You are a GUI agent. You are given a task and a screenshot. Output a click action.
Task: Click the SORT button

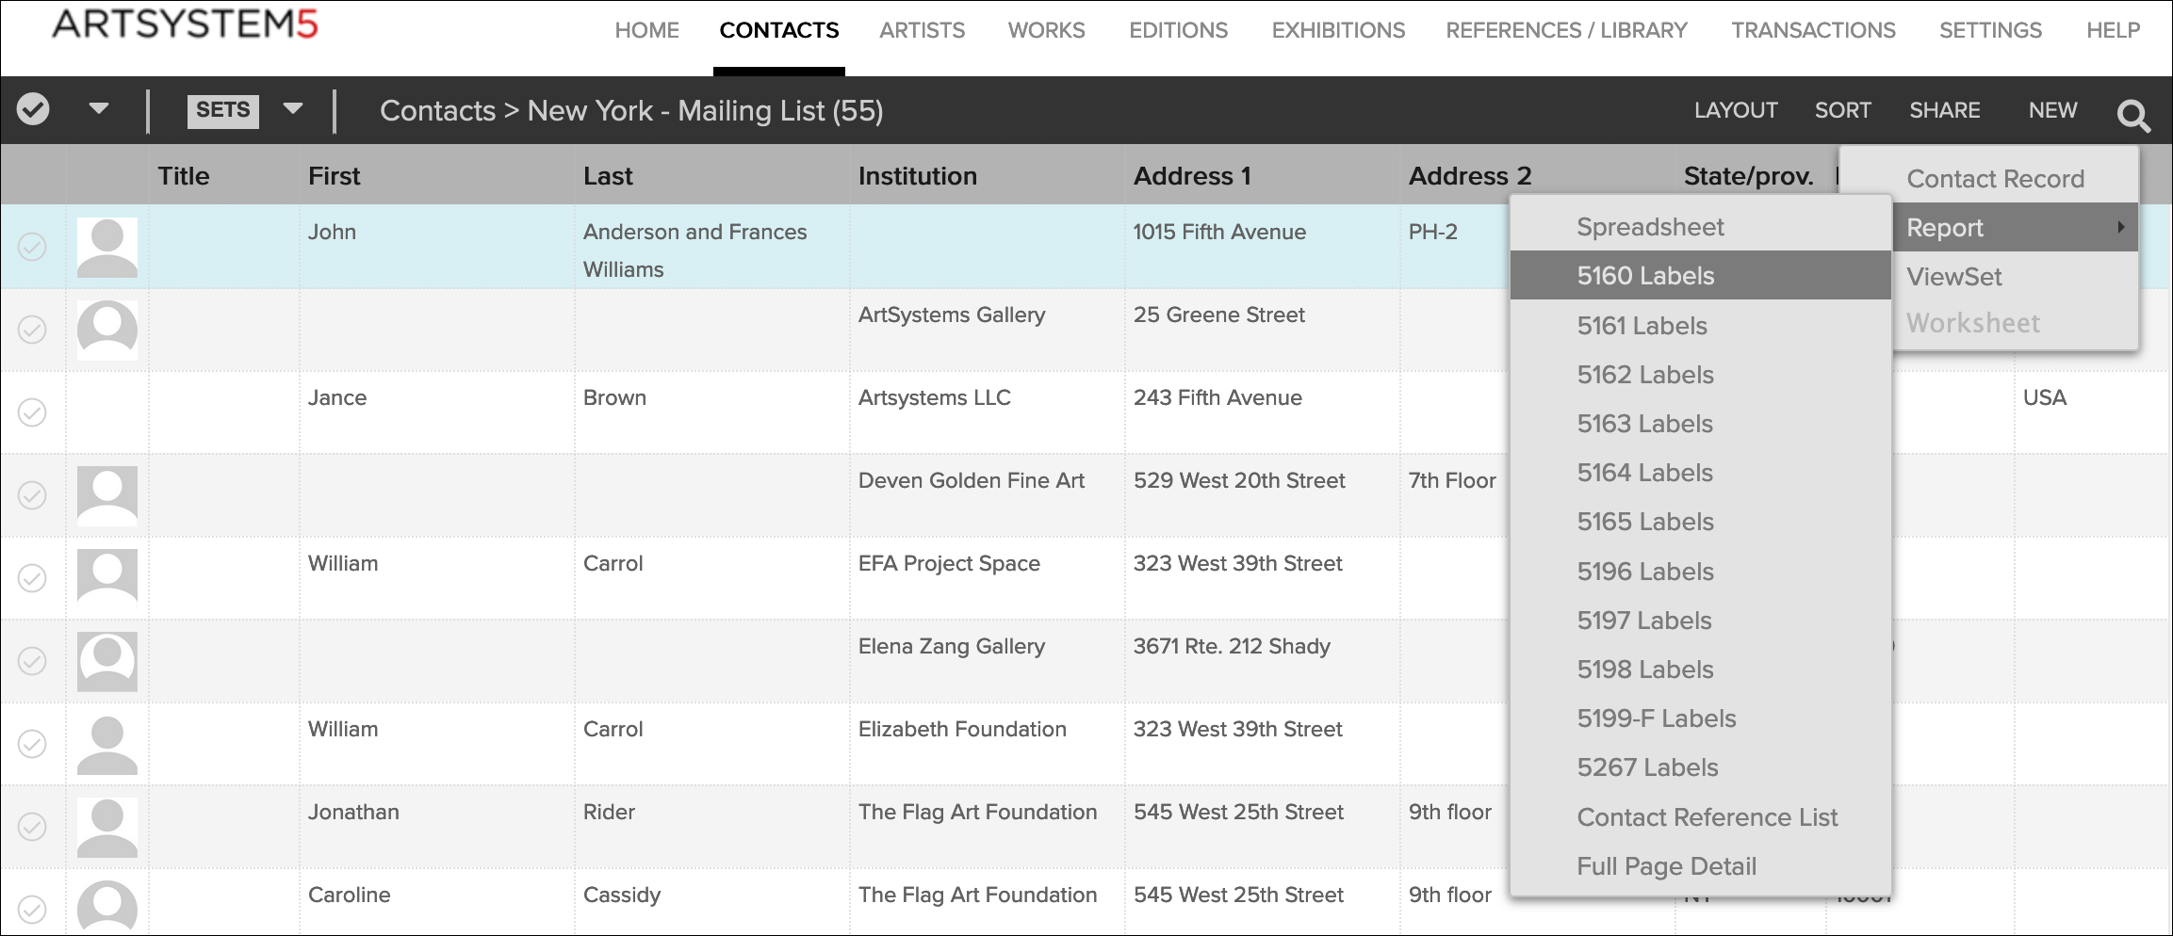pyautogui.click(x=1842, y=110)
